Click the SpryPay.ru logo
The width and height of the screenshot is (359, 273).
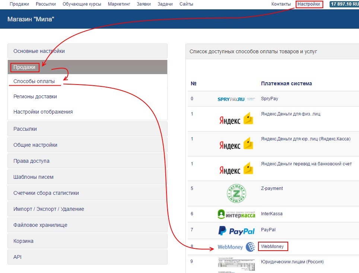pos(236,99)
